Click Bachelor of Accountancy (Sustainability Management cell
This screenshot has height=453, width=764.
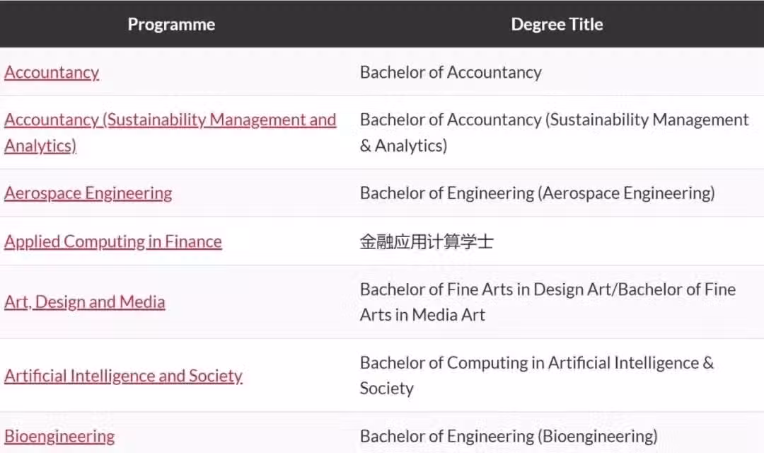555,120
